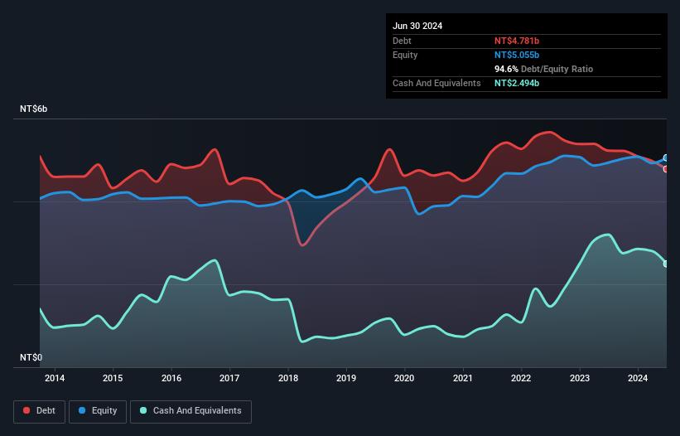This screenshot has height=436, width=680.
Task: Click the 2016 x-axis label
Action: point(171,378)
